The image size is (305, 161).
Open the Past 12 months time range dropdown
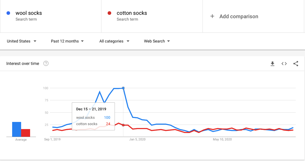pos(67,41)
